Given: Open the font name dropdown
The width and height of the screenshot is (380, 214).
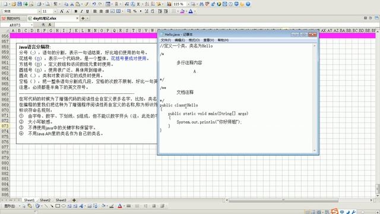Looking at the screenshot, I should coord(39,11).
